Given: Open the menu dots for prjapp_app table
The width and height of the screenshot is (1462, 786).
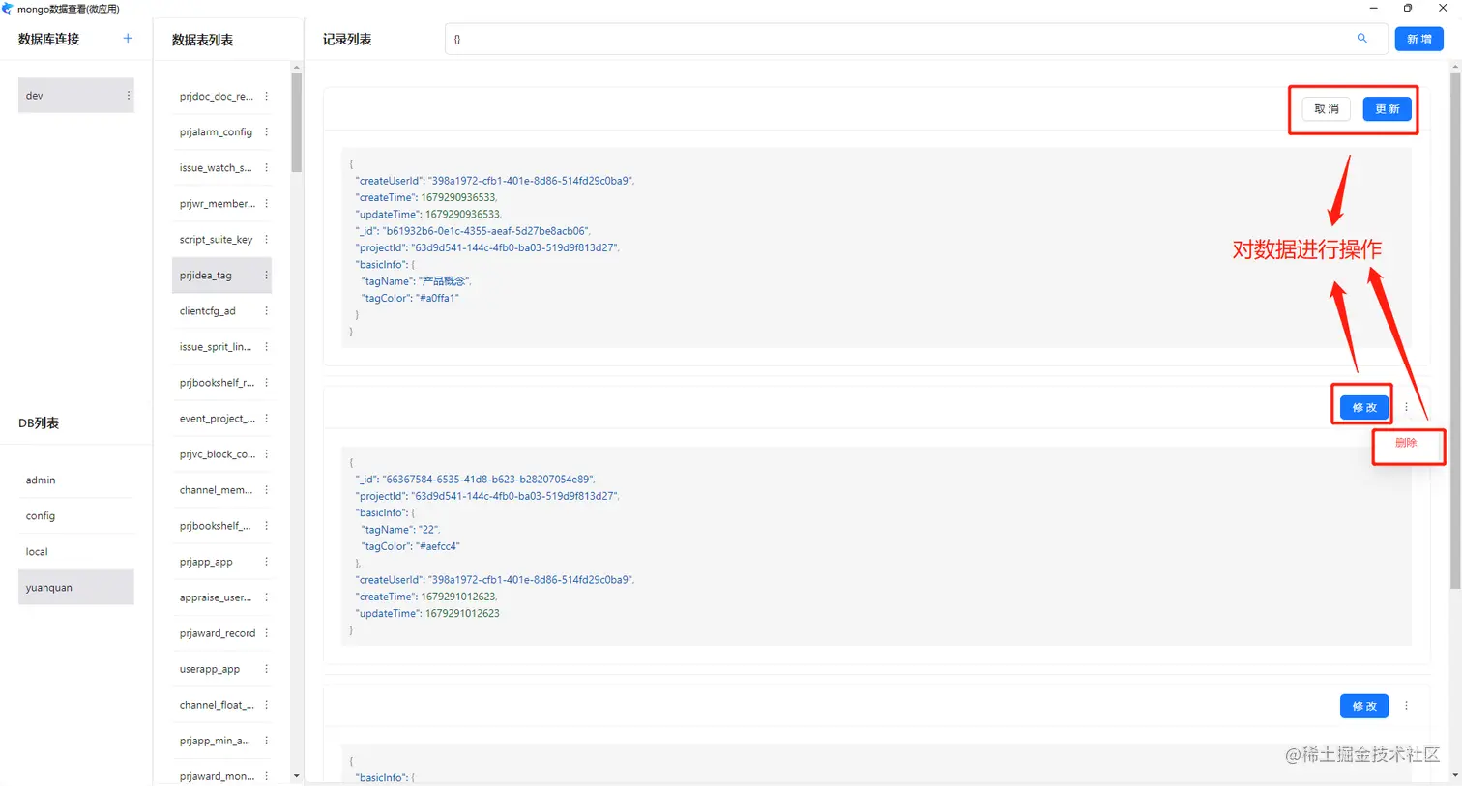Looking at the screenshot, I should click(x=266, y=562).
